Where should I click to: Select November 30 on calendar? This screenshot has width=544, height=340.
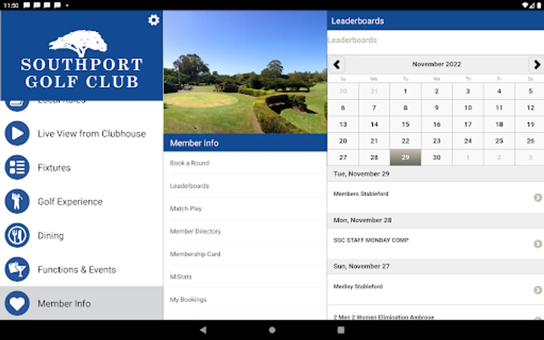pyautogui.click(x=437, y=157)
